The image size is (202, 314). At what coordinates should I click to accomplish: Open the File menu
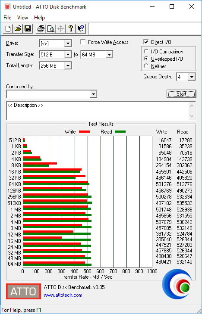point(7,18)
